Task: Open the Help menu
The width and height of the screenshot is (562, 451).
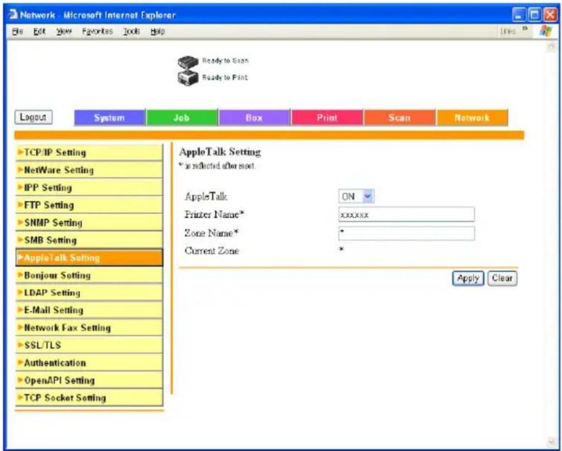Action: click(x=157, y=31)
